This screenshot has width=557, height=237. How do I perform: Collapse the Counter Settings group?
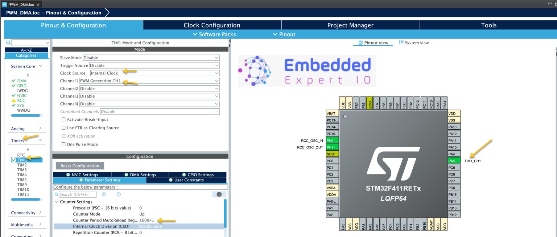click(x=57, y=202)
